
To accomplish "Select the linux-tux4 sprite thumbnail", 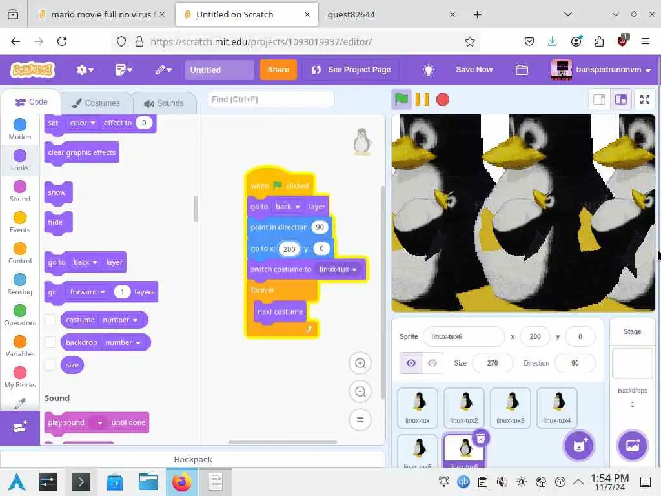I will 556,408.
